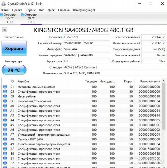Click power-on hours value 16 ч
The width and height of the screenshot is (167, 168).
point(154,61)
